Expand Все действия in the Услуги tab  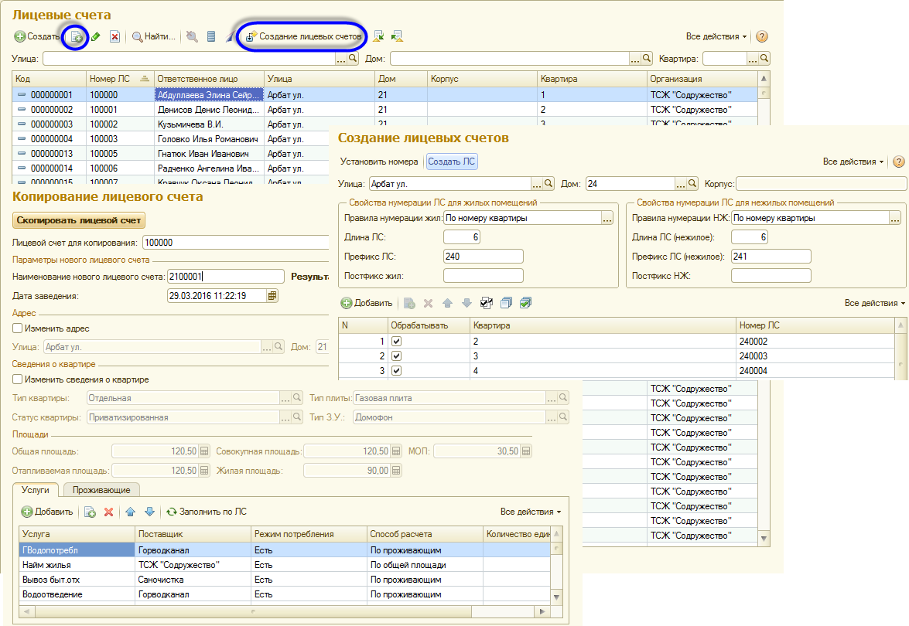point(531,512)
